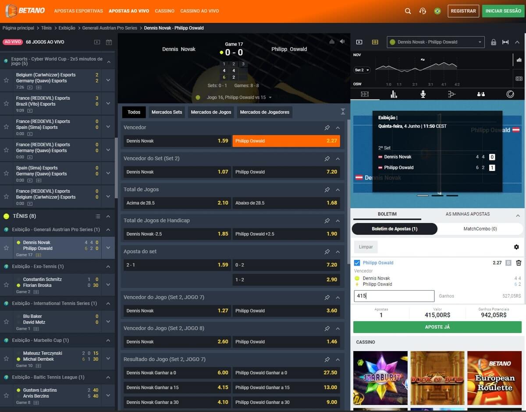Image resolution: width=526 pixels, height=412 pixels.
Task: Click INICIAR SESSÃO to log in
Action: (x=503, y=11)
